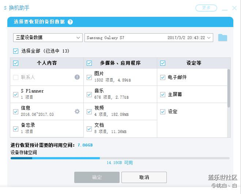This screenshot has height=194, width=241.
Task: Click the 确定 button
Action: pyautogui.click(x=97, y=177)
